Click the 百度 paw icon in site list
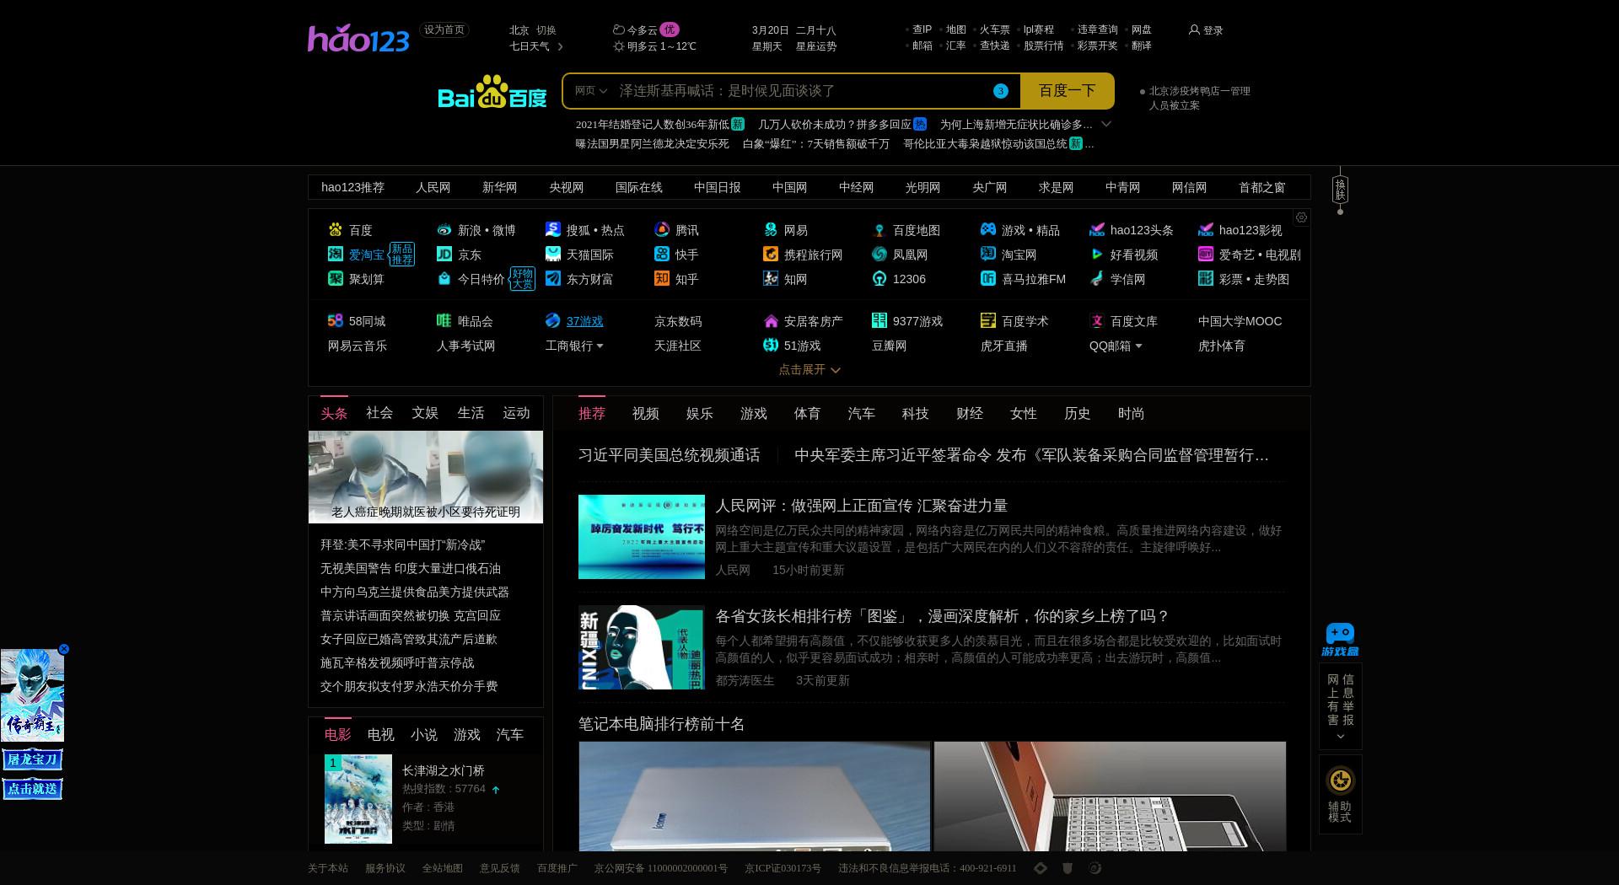The image size is (1619, 885). coord(336,229)
